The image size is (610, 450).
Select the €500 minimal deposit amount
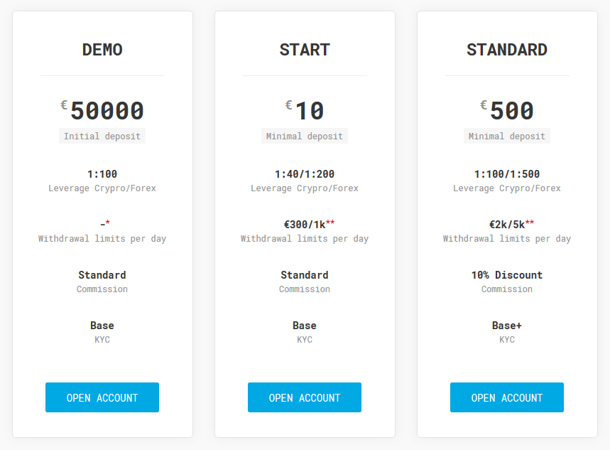(507, 111)
